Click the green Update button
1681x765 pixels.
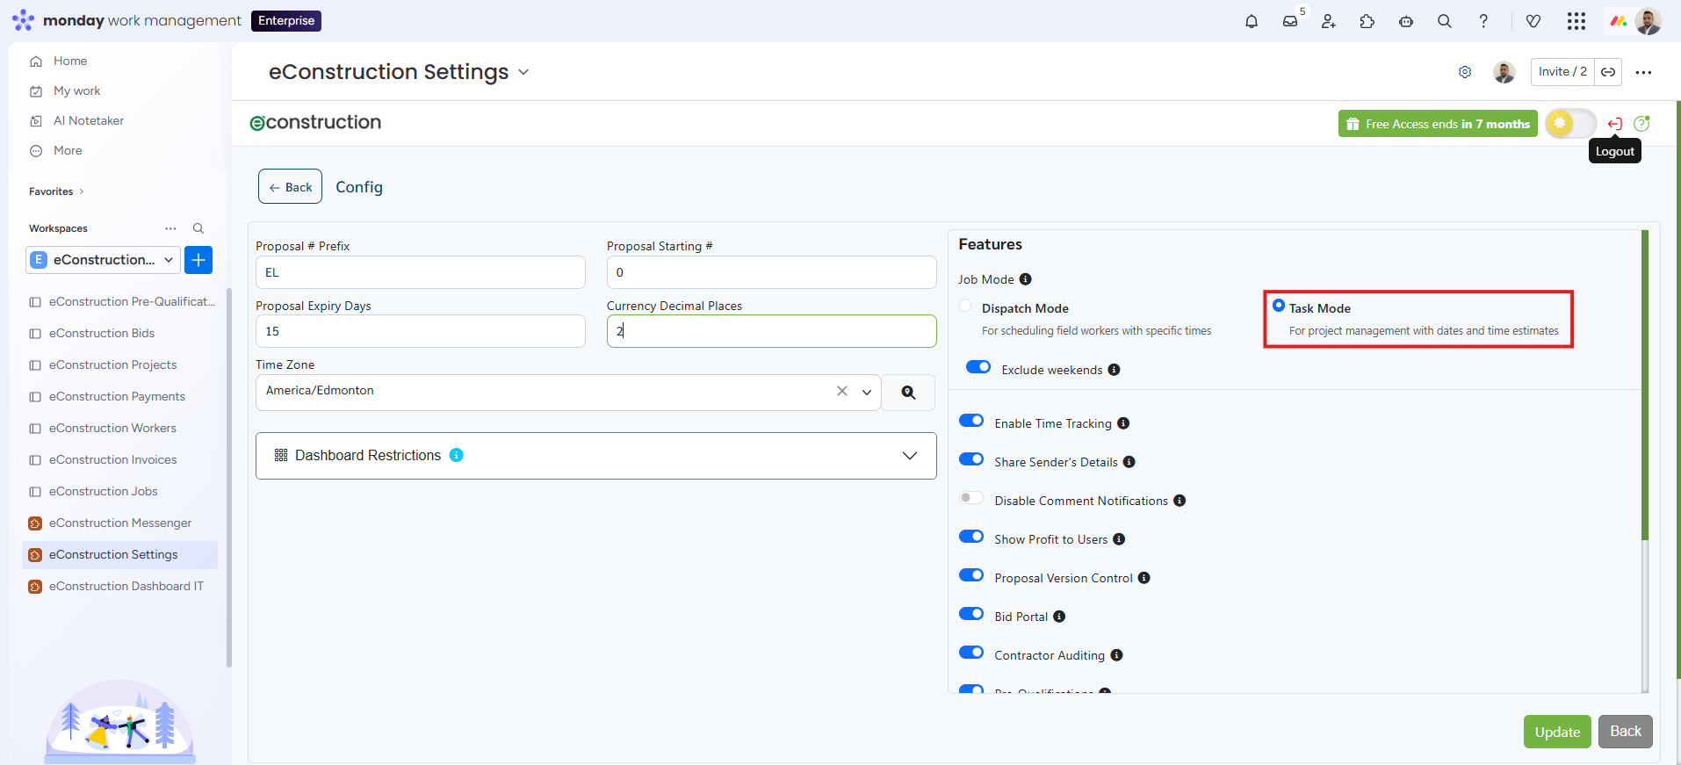click(1557, 732)
